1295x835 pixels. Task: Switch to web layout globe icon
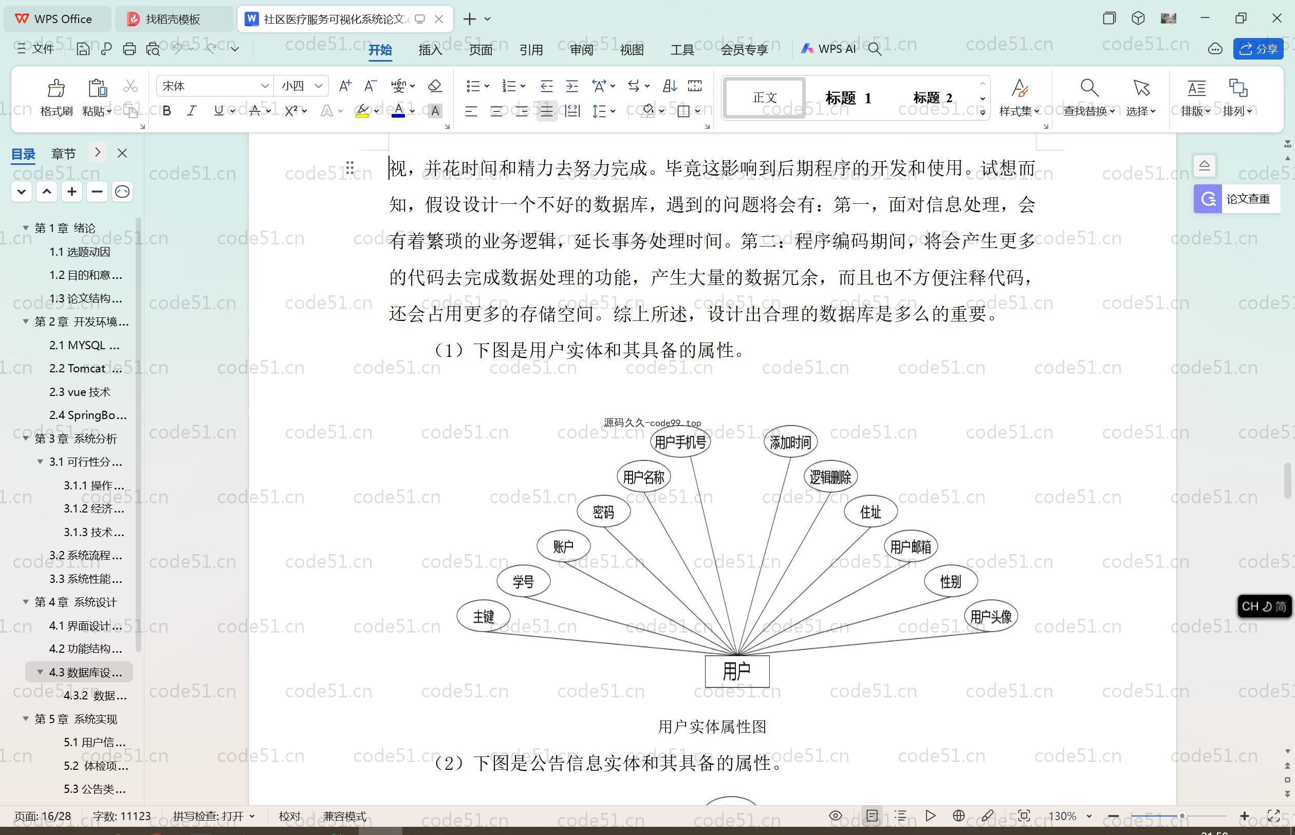958,815
